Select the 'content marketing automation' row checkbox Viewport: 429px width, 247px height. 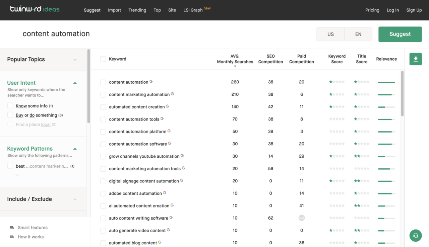click(103, 95)
